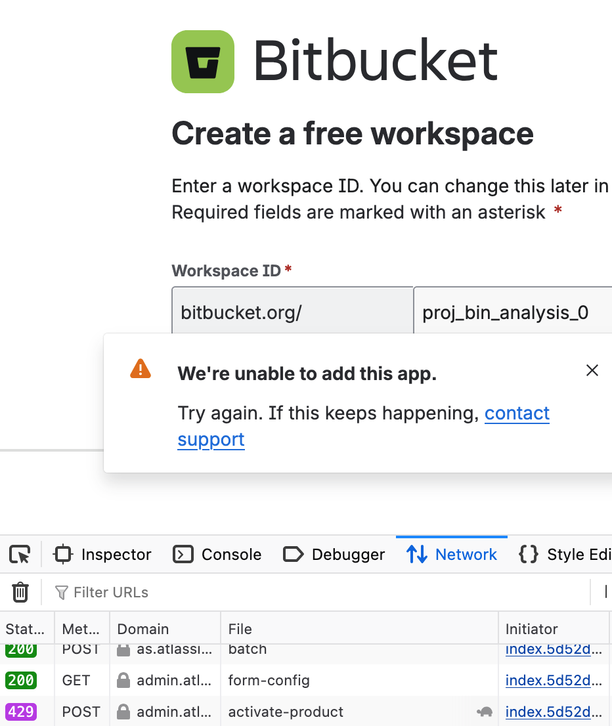The height and width of the screenshot is (726, 612).
Task: Dismiss the unable to add app notification
Action: pos(592,370)
